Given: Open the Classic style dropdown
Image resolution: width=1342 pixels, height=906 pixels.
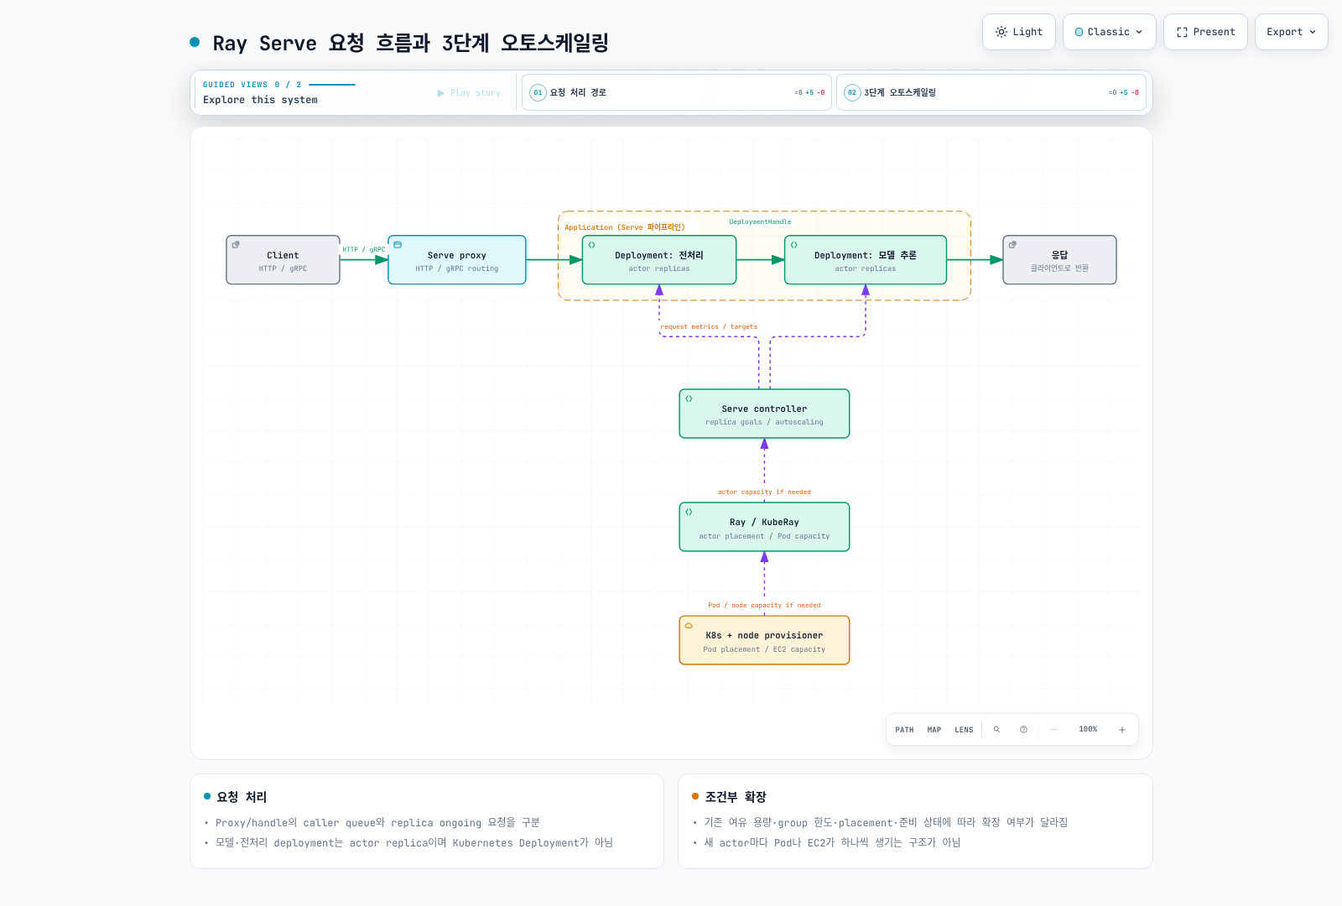Looking at the screenshot, I should point(1109,32).
